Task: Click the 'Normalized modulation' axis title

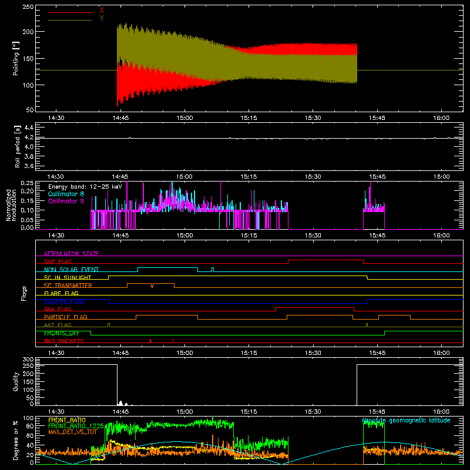Action: coord(11,205)
